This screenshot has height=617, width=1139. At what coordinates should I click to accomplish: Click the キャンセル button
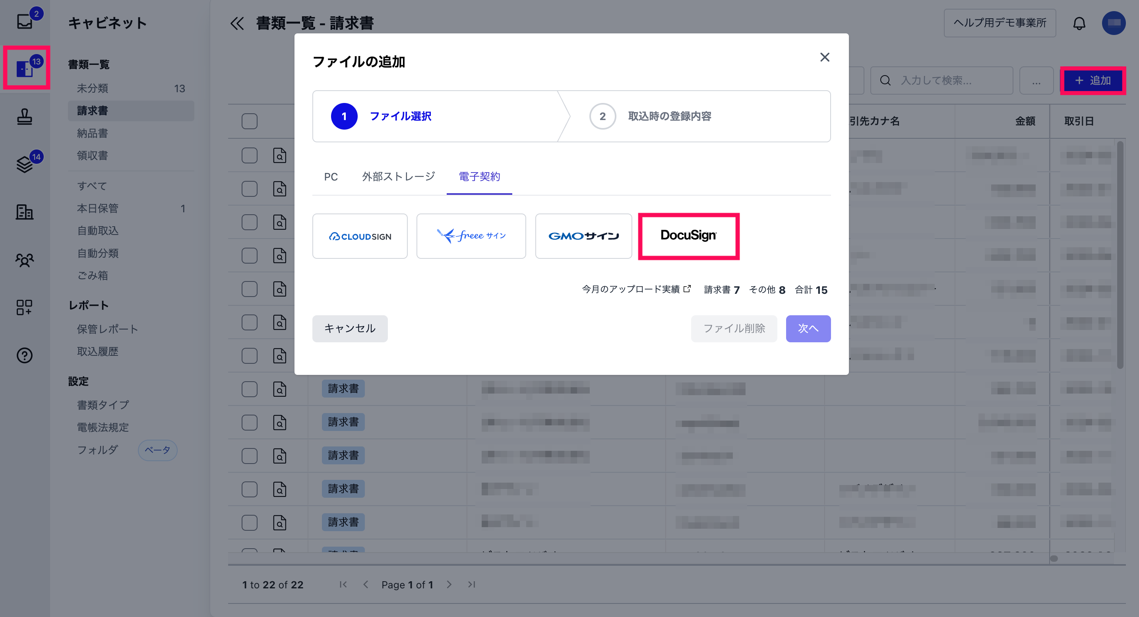[350, 329]
